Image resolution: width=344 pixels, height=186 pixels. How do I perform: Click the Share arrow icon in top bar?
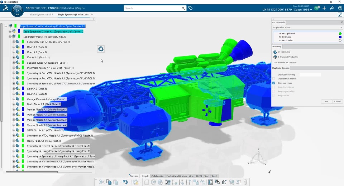(x=332, y=8)
